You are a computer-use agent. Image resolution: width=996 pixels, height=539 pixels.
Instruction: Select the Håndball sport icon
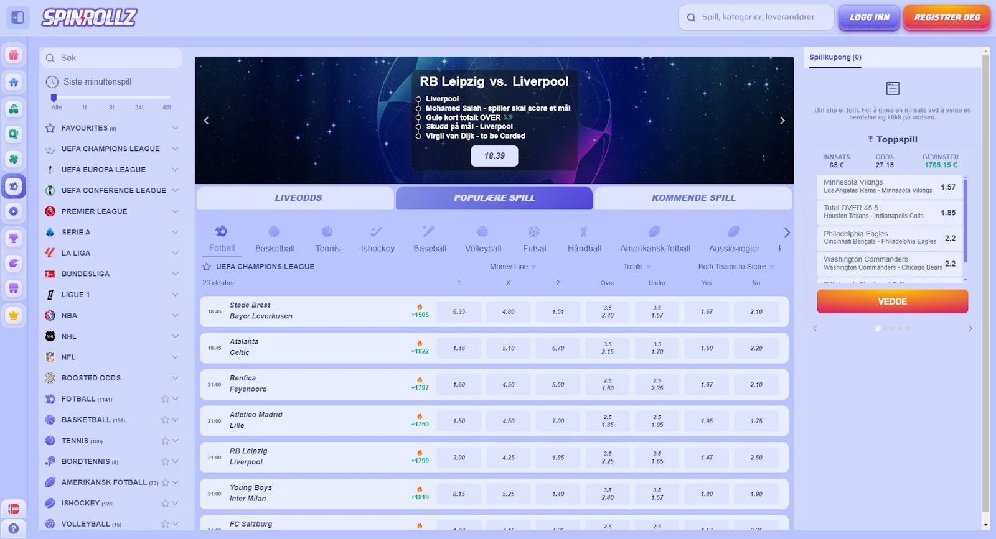[584, 232]
